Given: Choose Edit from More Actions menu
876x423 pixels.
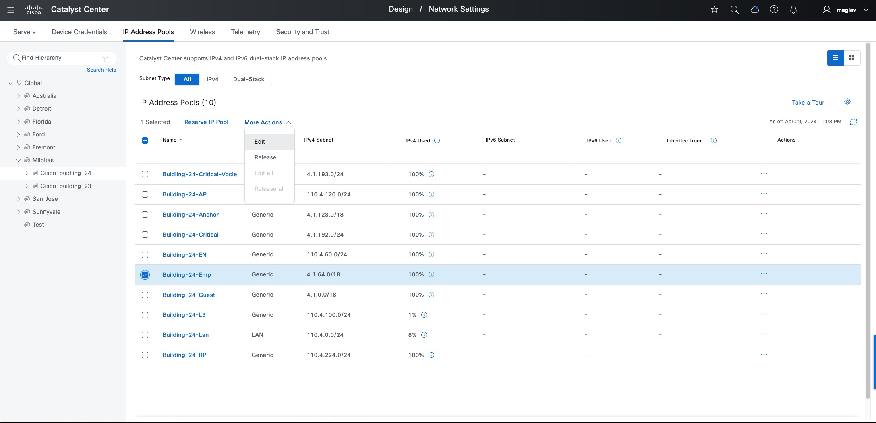Looking at the screenshot, I should point(269,142).
